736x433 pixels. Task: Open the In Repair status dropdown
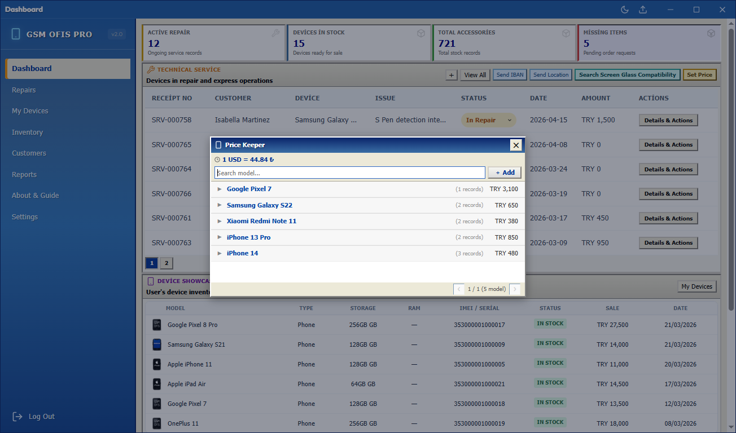click(489, 120)
